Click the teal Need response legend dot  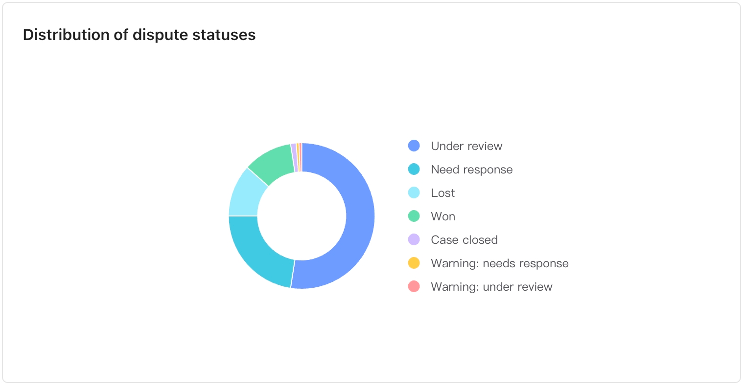pos(414,170)
